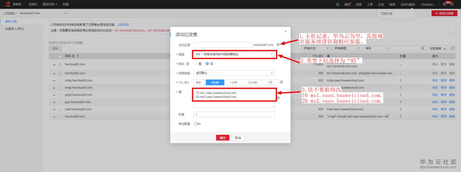Check the imap.hwcloudzf.com. row checkbox
The height and width of the screenshot is (172, 461).
coord(60,88)
